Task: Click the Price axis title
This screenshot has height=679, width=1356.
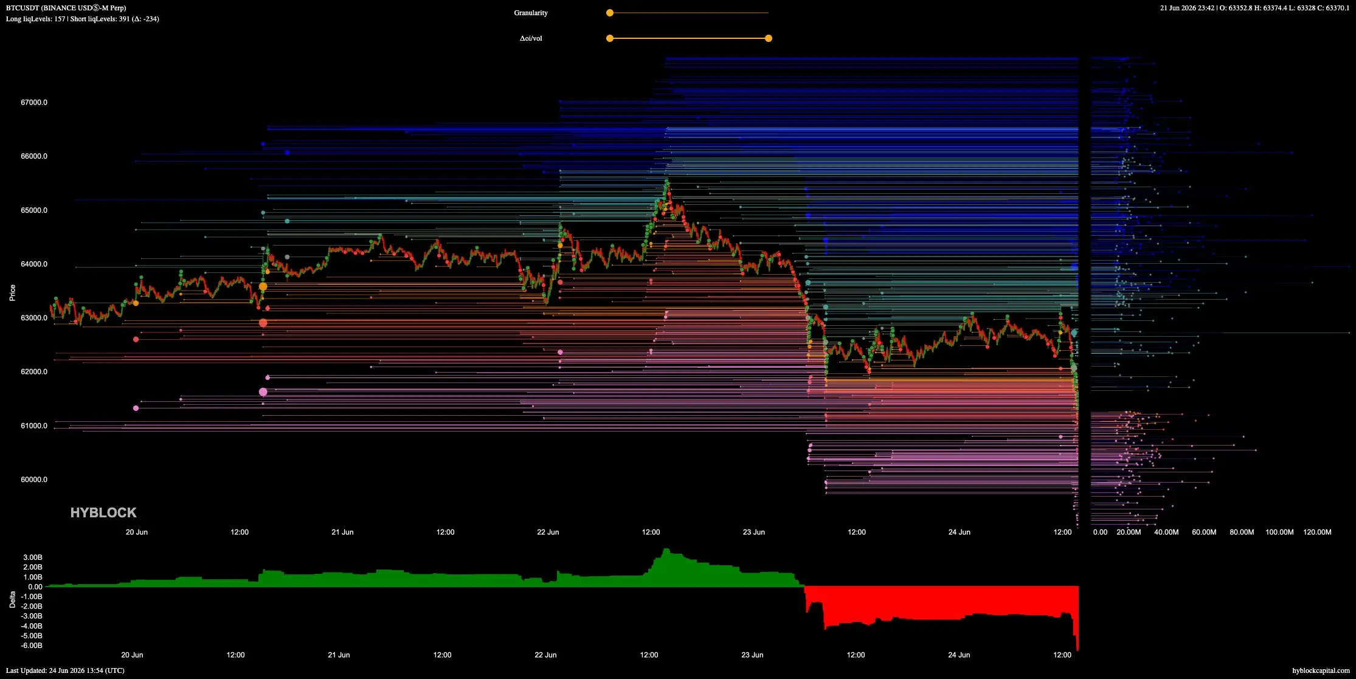Action: coord(12,293)
